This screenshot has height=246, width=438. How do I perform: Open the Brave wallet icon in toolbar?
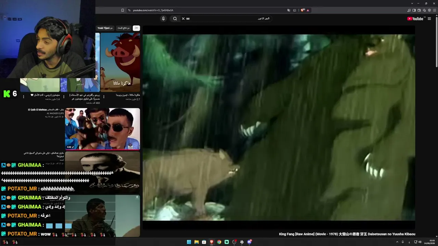[419, 10]
